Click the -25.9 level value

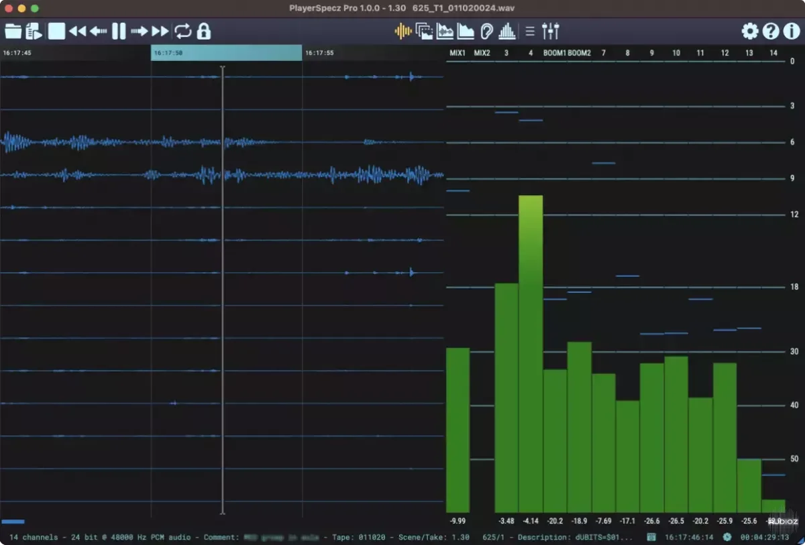pos(725,521)
